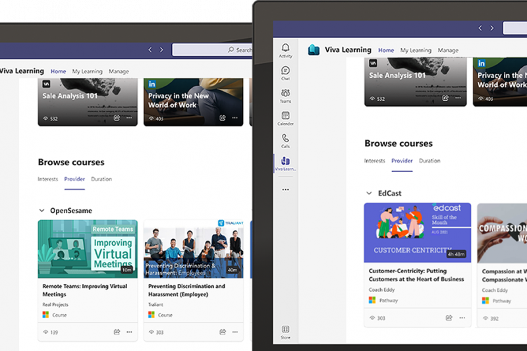Browse by Provider in left window
The image size is (527, 351).
point(74,179)
